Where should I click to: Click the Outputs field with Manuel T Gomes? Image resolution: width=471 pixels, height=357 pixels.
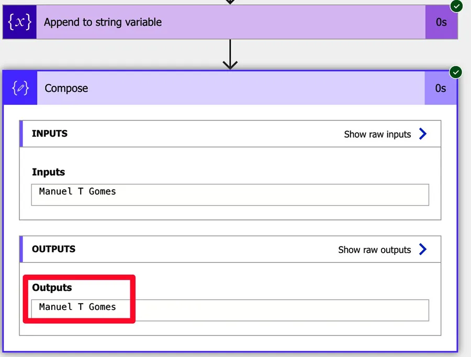point(230,310)
